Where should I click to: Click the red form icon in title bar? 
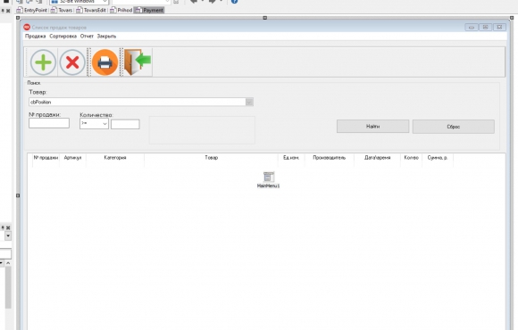(x=27, y=27)
